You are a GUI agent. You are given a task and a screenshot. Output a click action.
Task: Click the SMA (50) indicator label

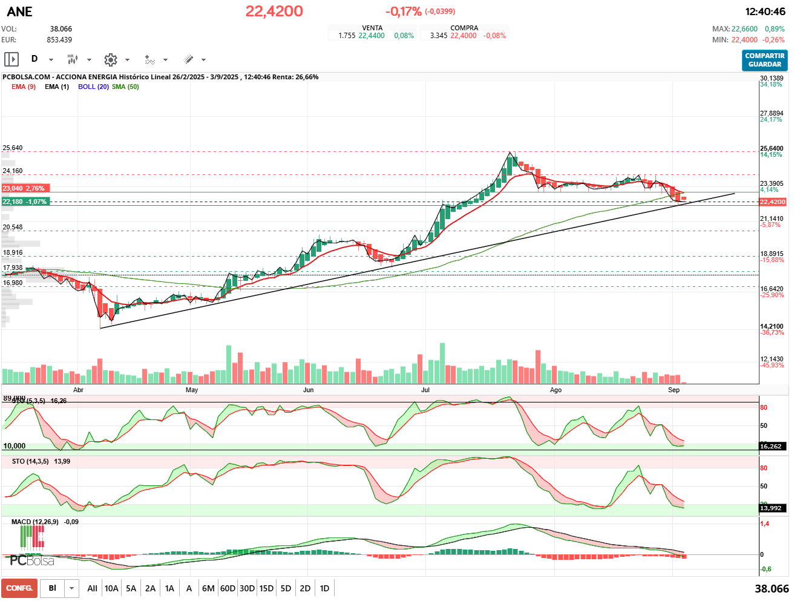[x=125, y=87]
